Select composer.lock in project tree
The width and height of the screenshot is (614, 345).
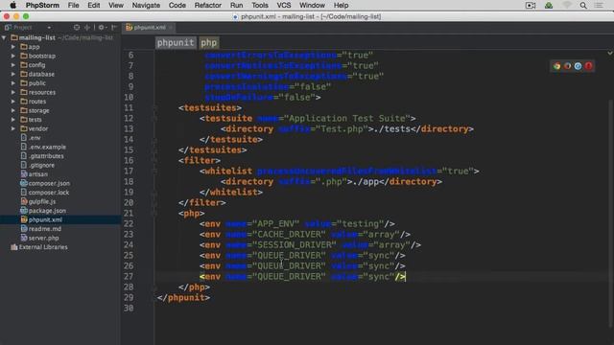click(x=49, y=193)
